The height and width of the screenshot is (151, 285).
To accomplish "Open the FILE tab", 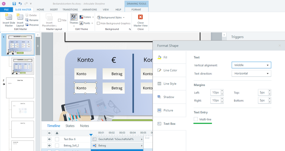I will pos(6,9).
